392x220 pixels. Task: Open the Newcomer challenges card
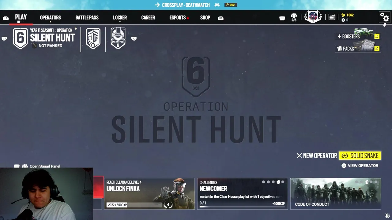pos(242,194)
